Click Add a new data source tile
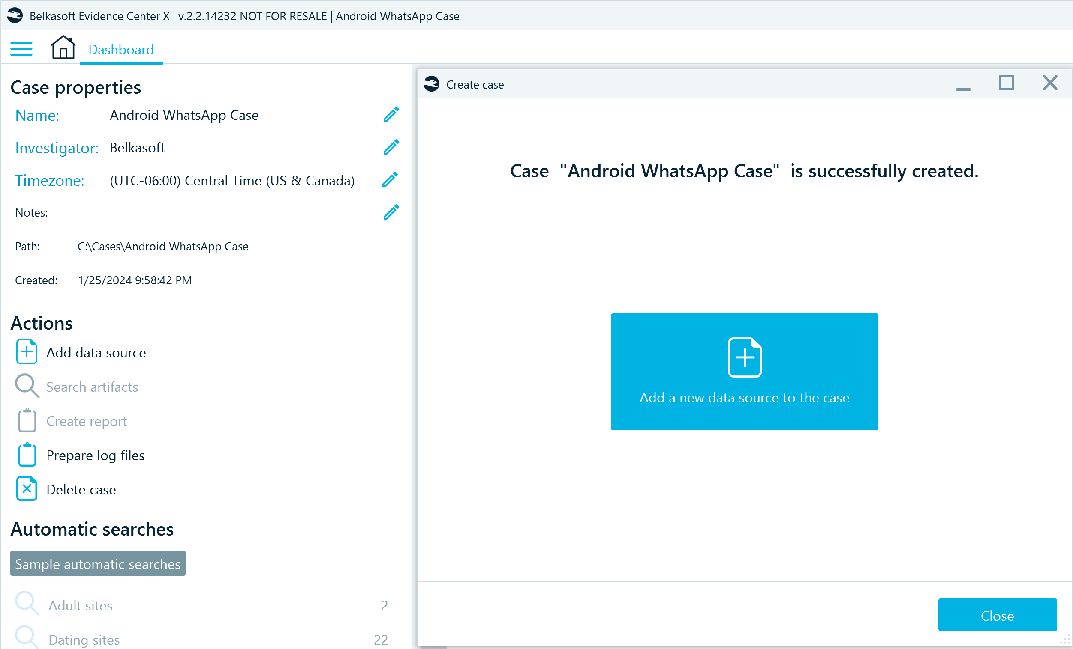Screen dimensions: 1073x649 745,372
